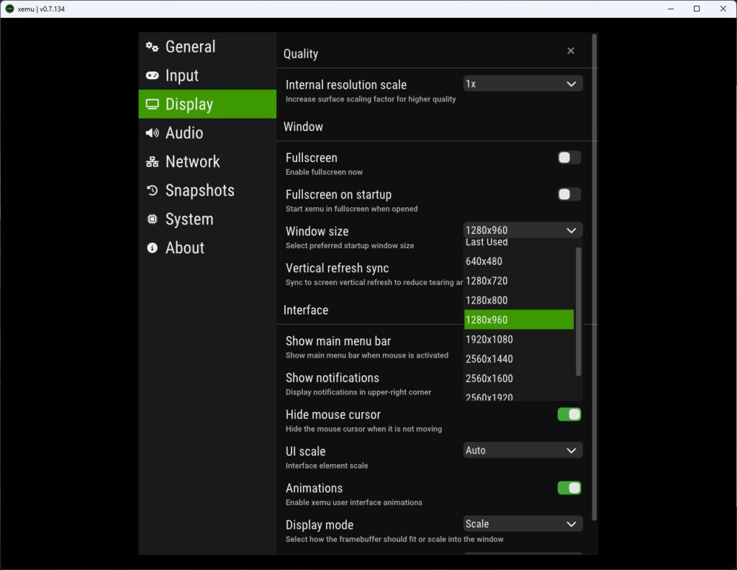Click the settings panel vertical scrollbar
This screenshot has height=570, width=737.
click(594, 277)
